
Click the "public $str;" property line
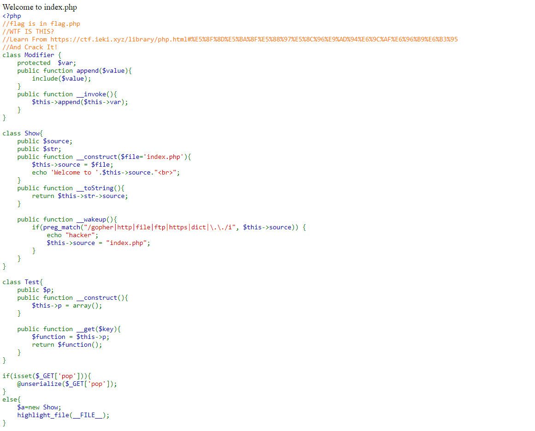coord(39,149)
